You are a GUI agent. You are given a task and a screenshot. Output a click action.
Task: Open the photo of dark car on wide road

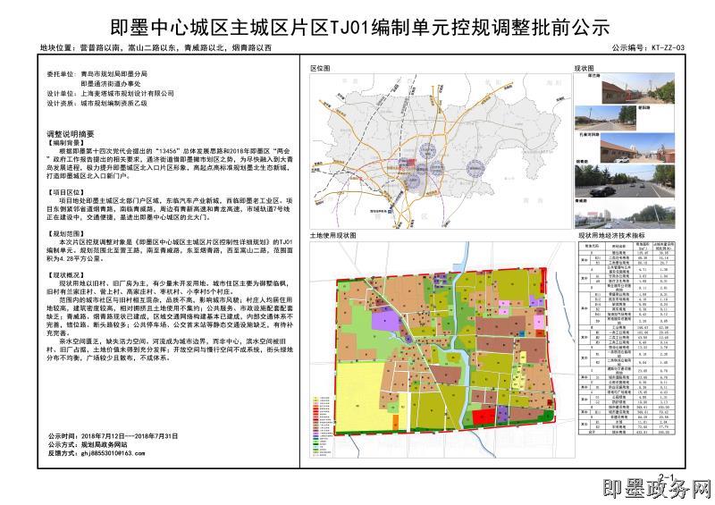(625, 181)
